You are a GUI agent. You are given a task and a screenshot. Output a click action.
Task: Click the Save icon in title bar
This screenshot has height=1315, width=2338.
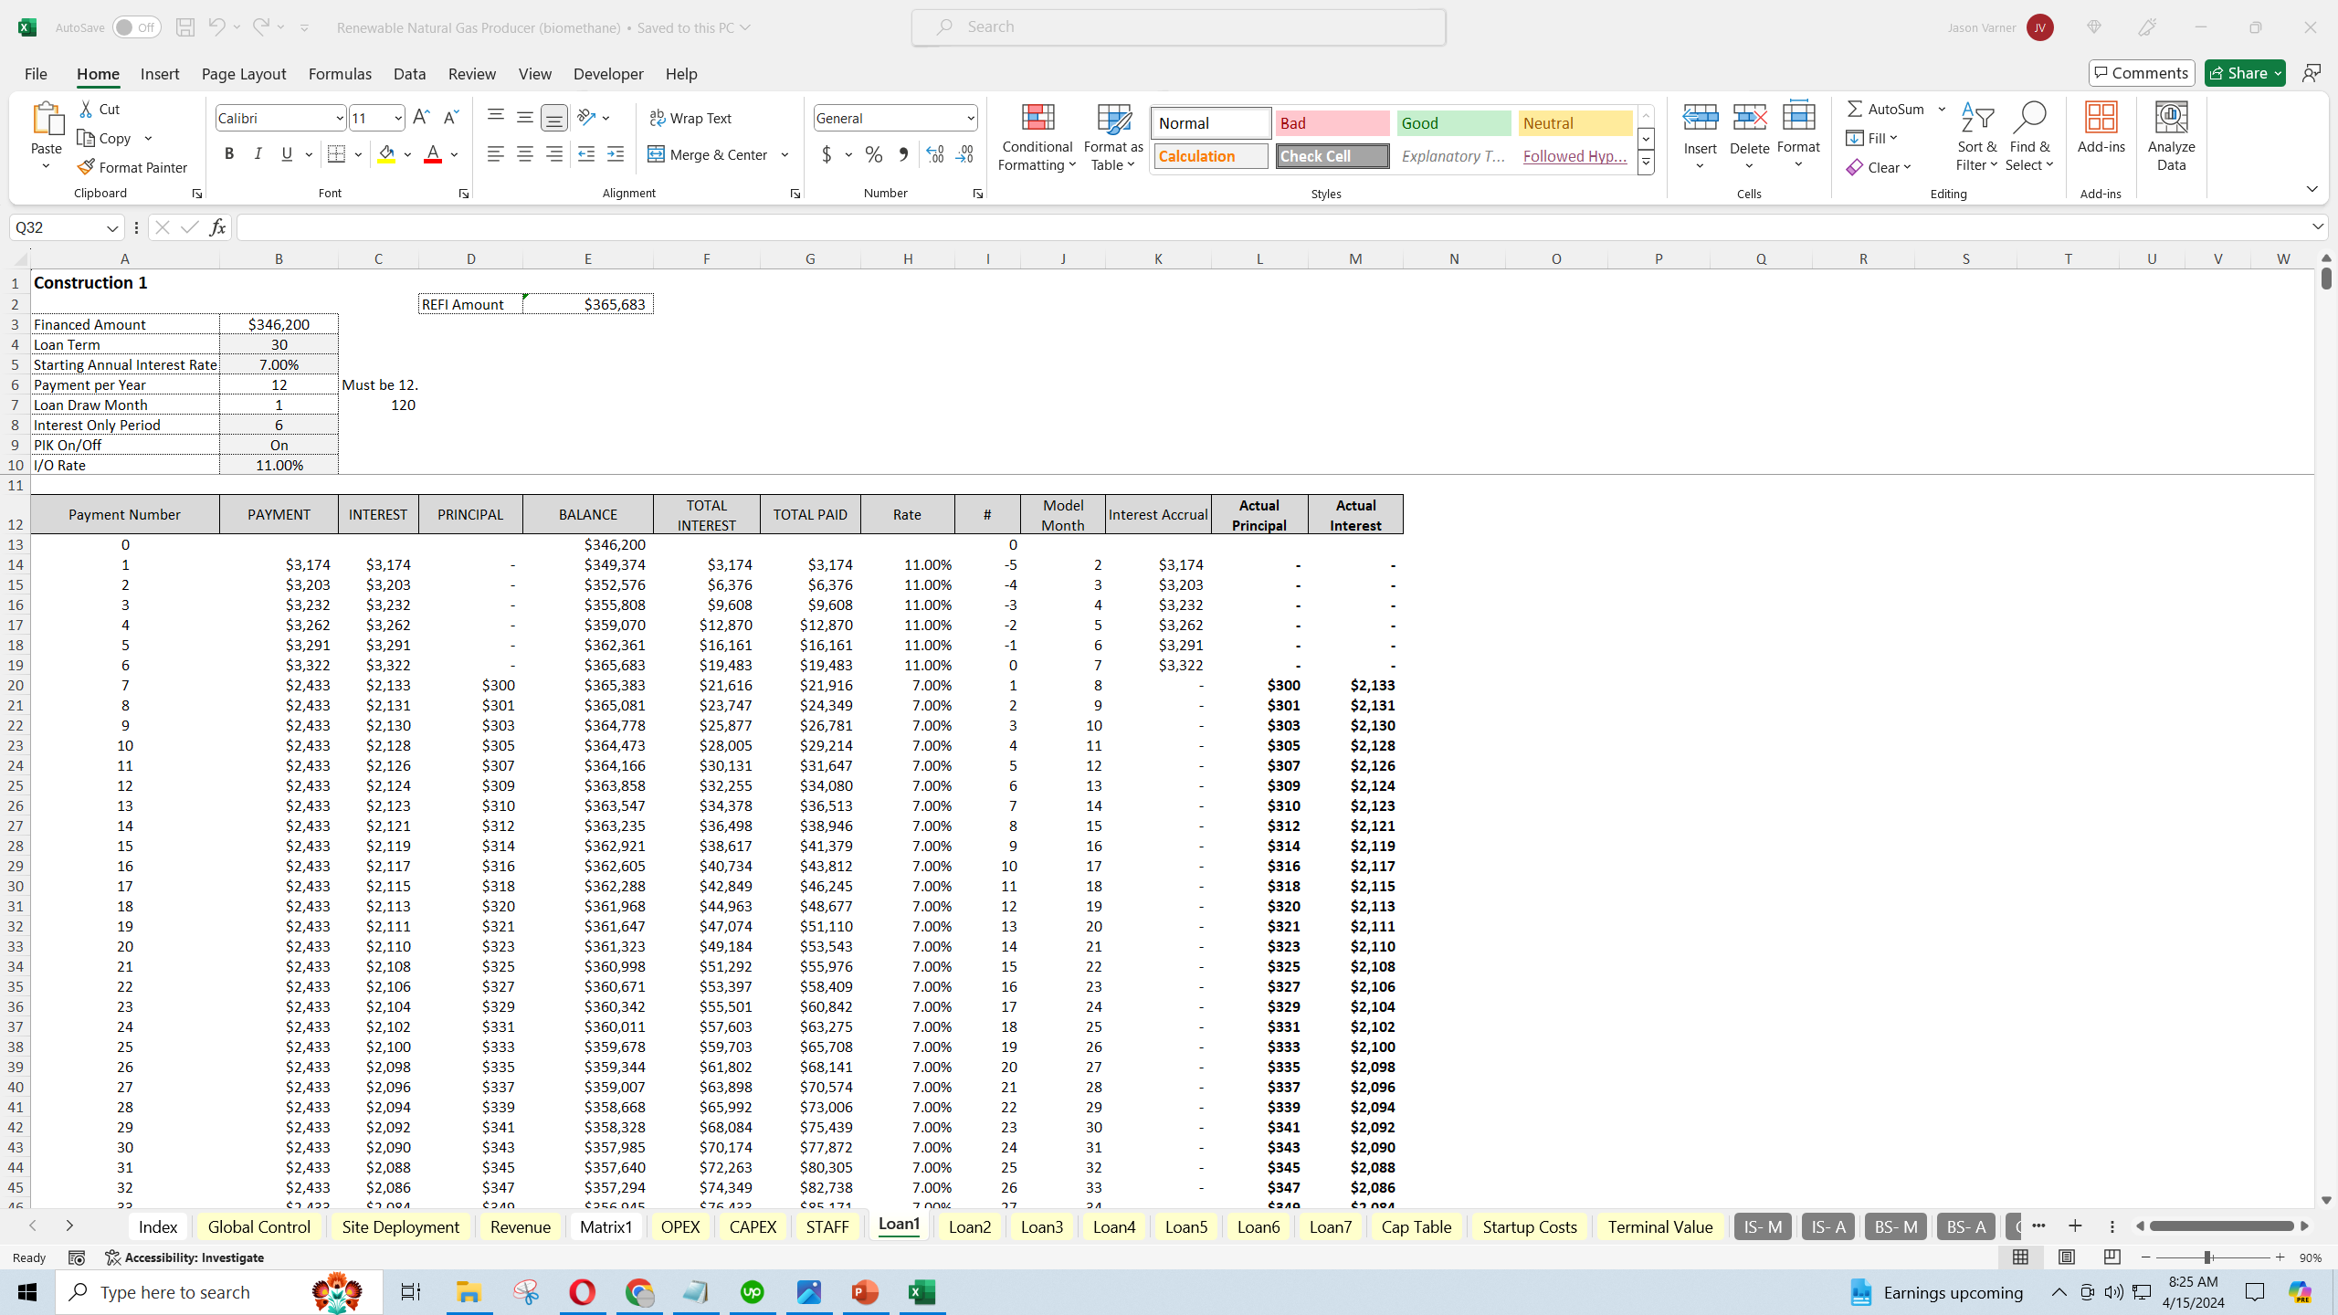(x=184, y=27)
